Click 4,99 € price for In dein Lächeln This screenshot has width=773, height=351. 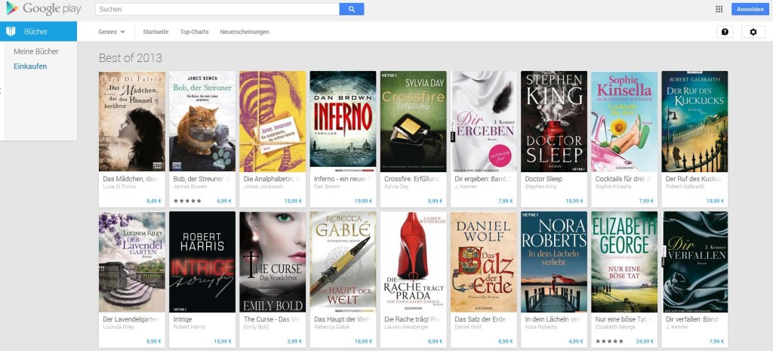point(575,342)
